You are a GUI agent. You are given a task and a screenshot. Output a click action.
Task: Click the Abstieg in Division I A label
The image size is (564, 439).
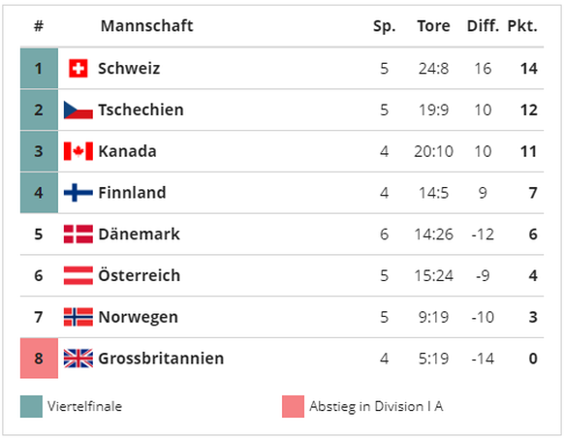[x=376, y=407]
